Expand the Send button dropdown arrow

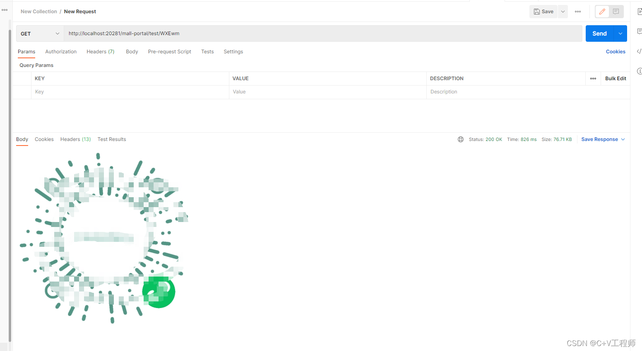(x=620, y=33)
